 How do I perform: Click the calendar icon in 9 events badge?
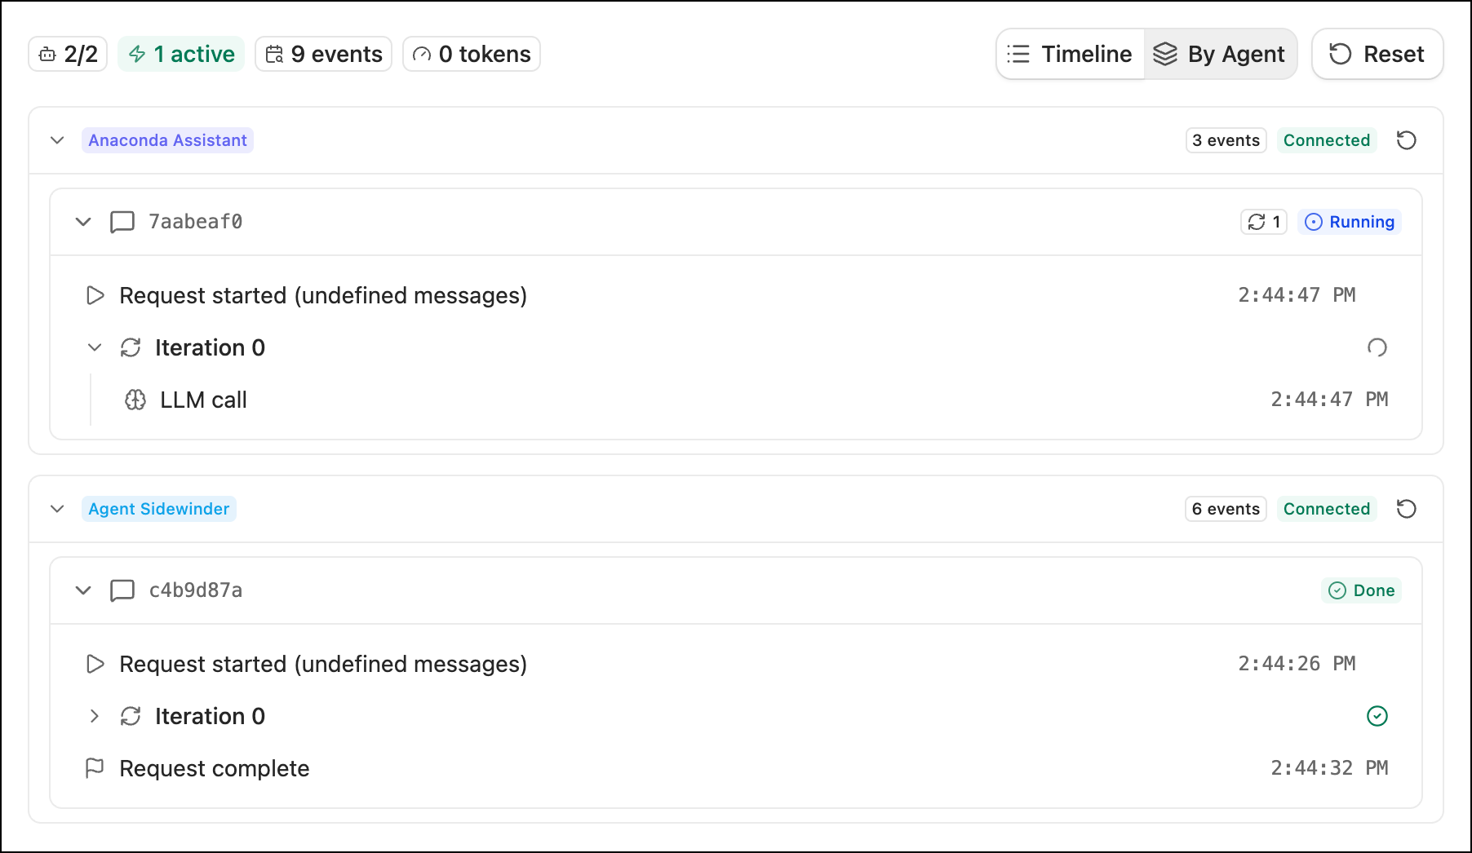tap(274, 54)
